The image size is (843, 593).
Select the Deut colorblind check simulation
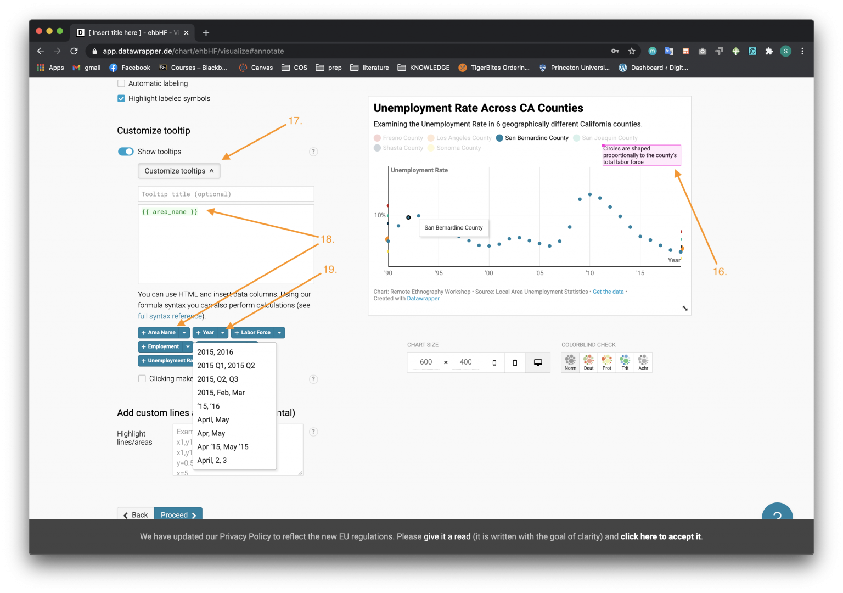click(588, 362)
